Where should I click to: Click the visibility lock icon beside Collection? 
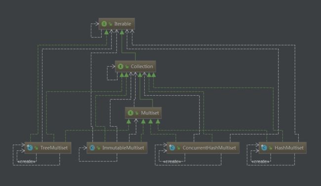point(127,67)
